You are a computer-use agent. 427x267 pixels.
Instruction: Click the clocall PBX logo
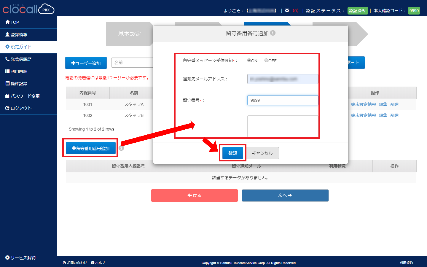pyautogui.click(x=28, y=9)
